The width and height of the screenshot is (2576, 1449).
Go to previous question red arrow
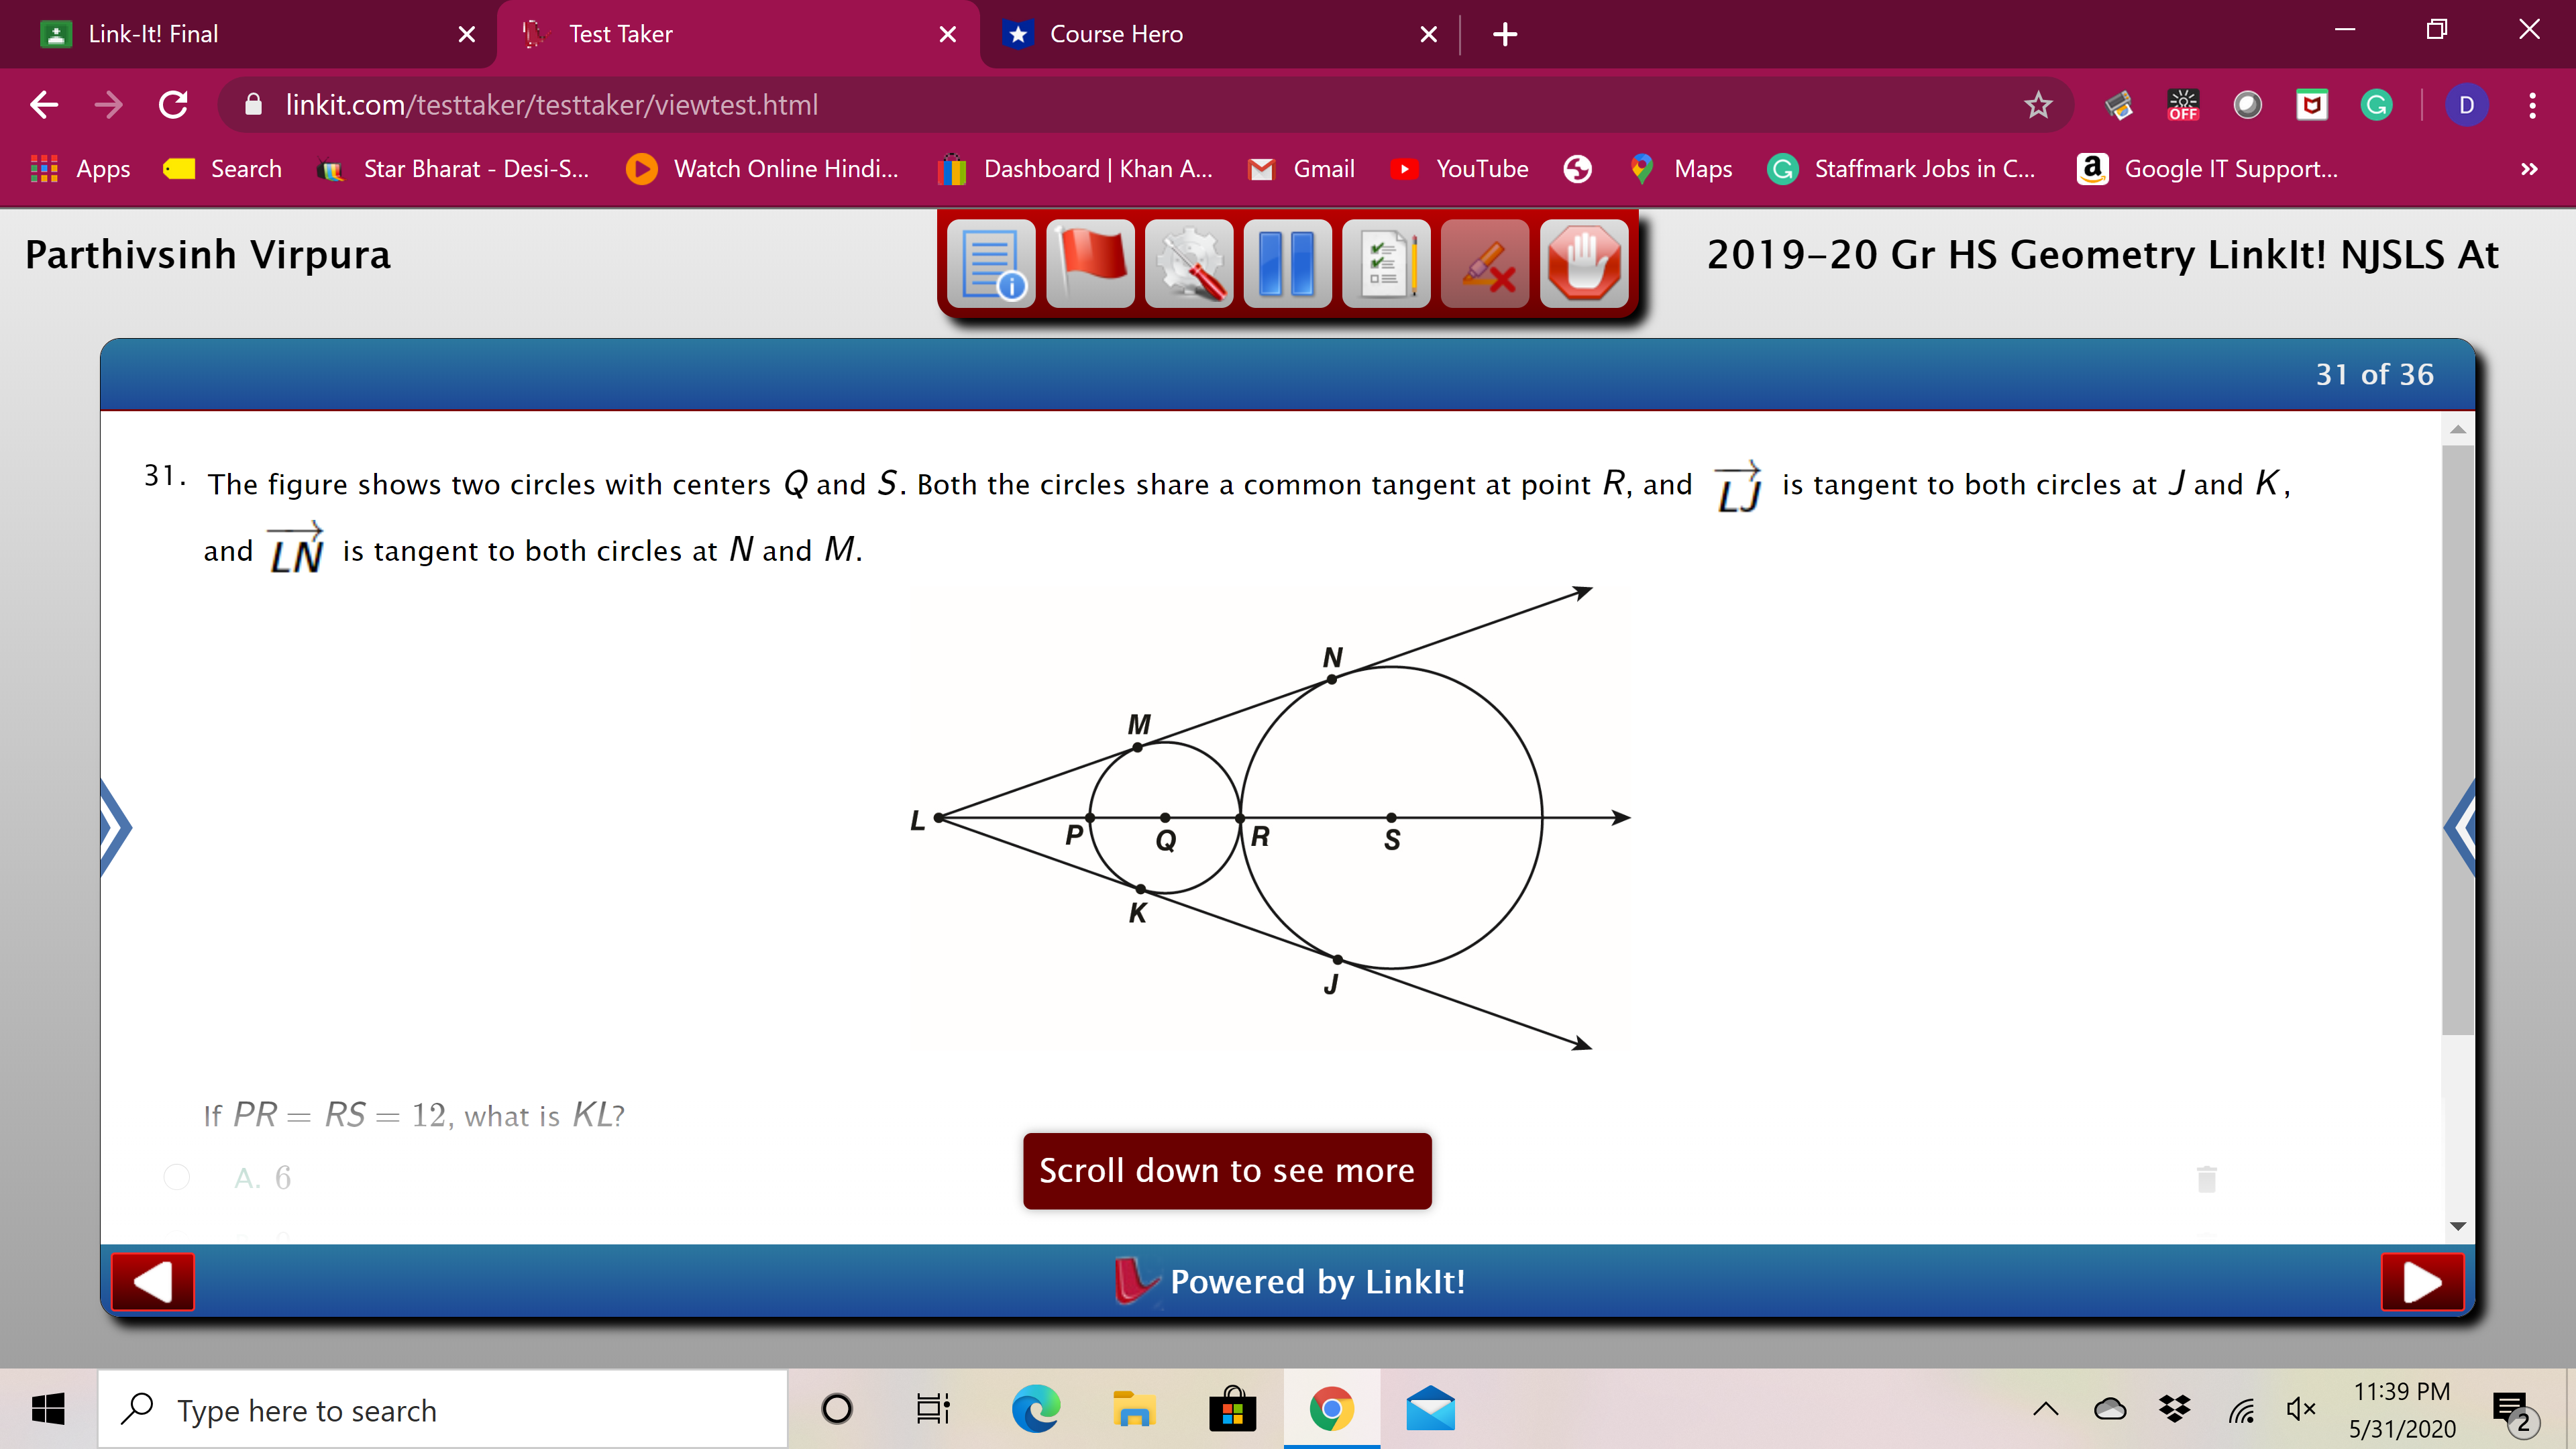click(153, 1282)
